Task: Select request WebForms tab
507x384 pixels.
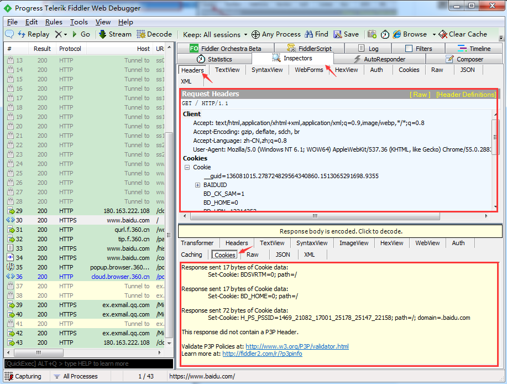Action: pyautogui.click(x=309, y=70)
